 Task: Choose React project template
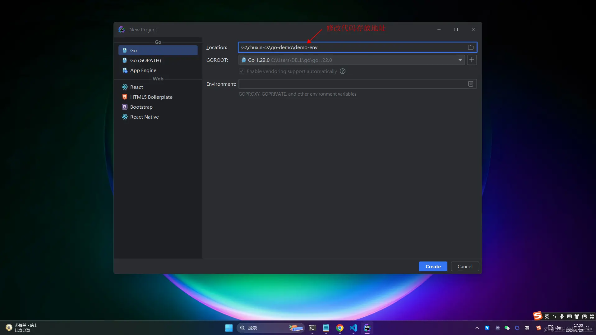[158, 87]
